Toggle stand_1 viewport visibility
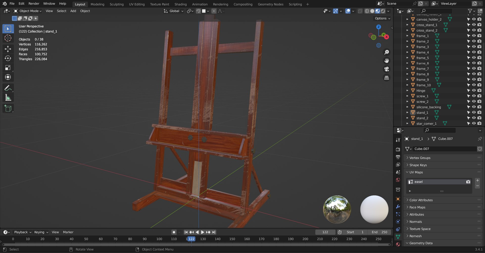 click(x=474, y=112)
